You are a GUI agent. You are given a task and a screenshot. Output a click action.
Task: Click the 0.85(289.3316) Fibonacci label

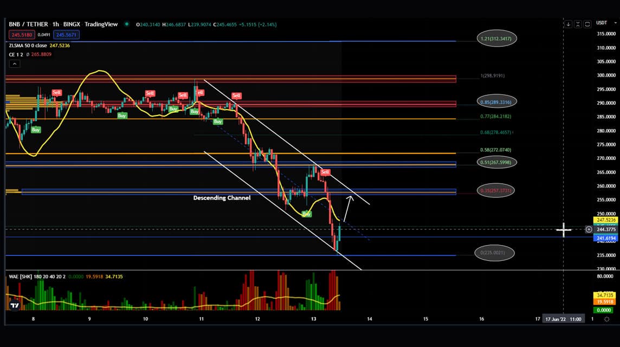coord(496,102)
